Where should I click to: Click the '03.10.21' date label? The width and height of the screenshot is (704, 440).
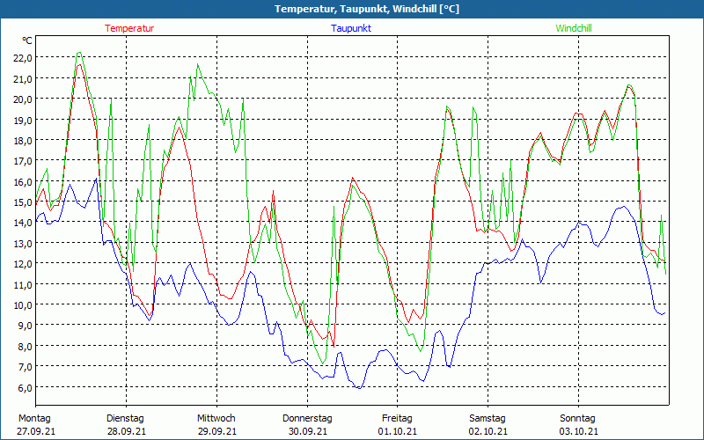coord(578,431)
